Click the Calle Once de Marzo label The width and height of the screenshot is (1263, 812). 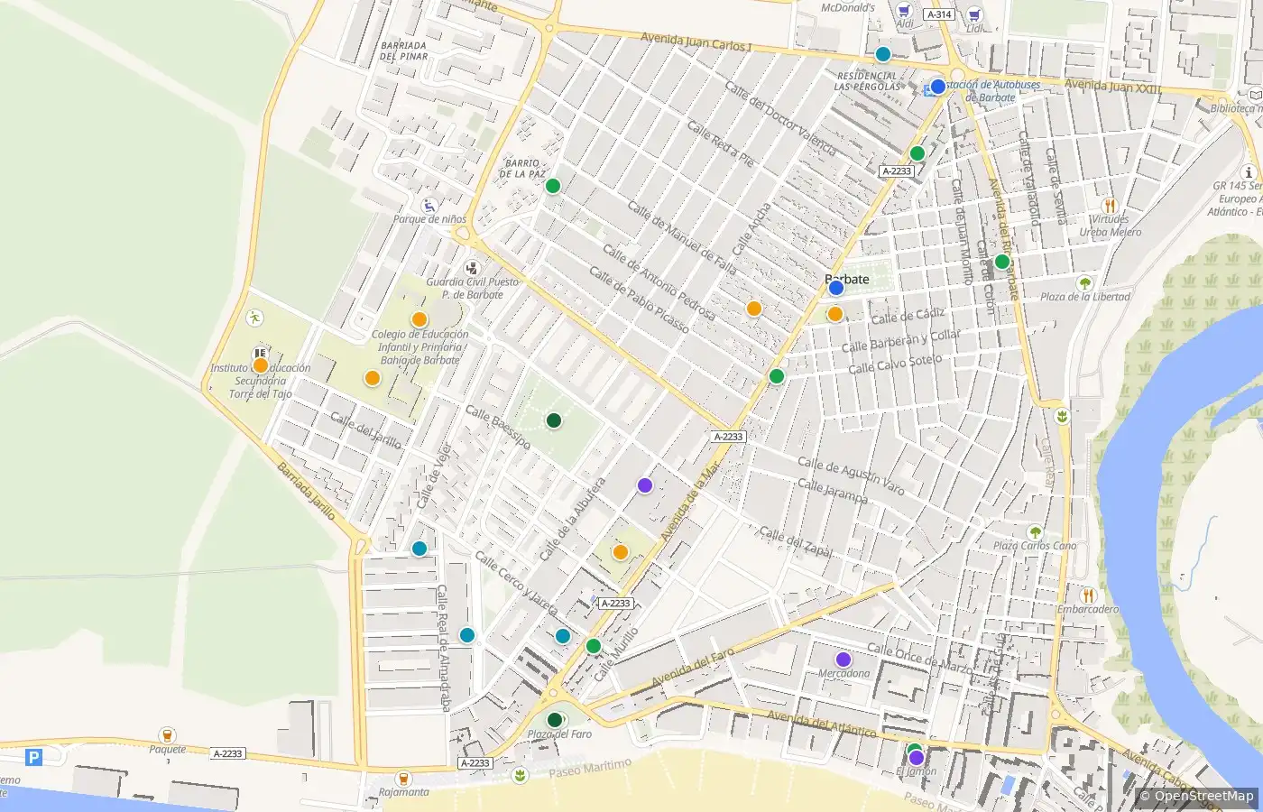coord(919,659)
